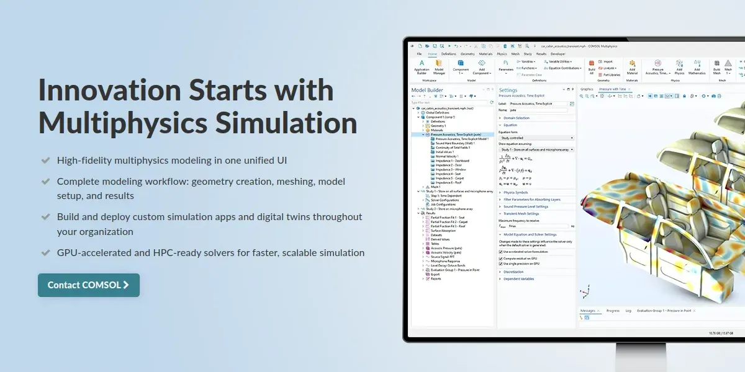Collapse the Equation section
745x372 pixels.
point(509,125)
